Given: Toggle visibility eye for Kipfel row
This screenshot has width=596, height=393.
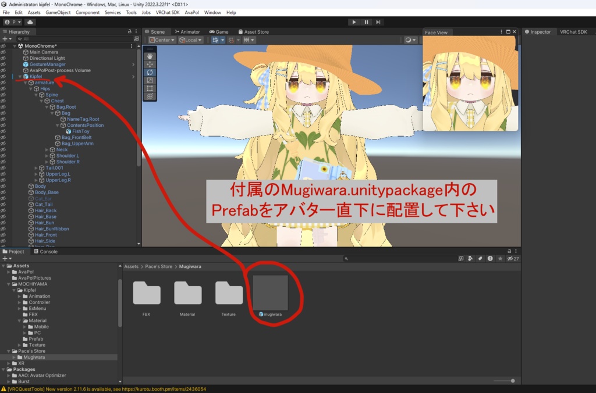Looking at the screenshot, I should (x=3, y=76).
